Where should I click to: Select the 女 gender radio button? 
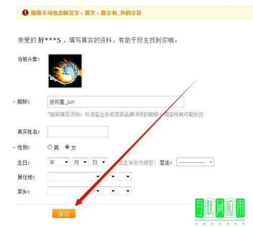click(67, 147)
